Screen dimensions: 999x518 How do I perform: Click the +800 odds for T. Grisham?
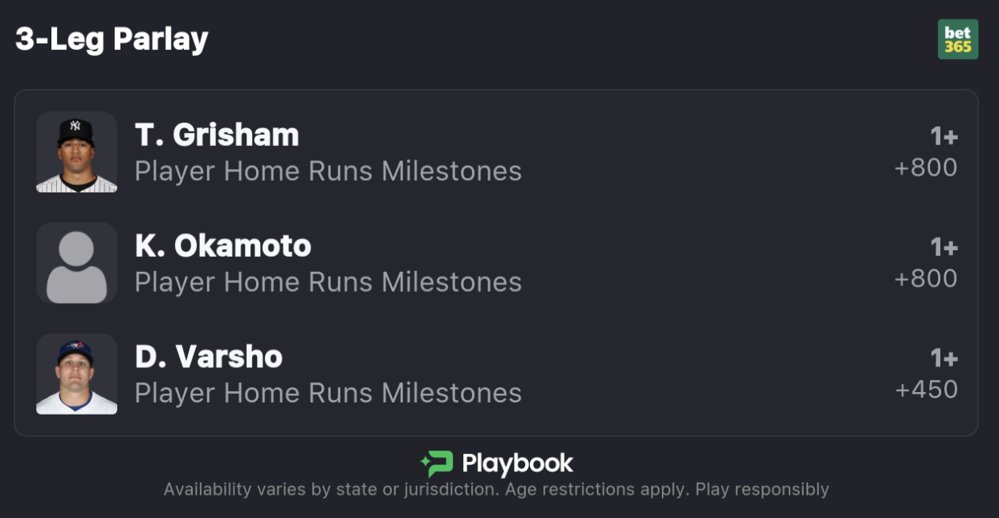click(x=926, y=168)
